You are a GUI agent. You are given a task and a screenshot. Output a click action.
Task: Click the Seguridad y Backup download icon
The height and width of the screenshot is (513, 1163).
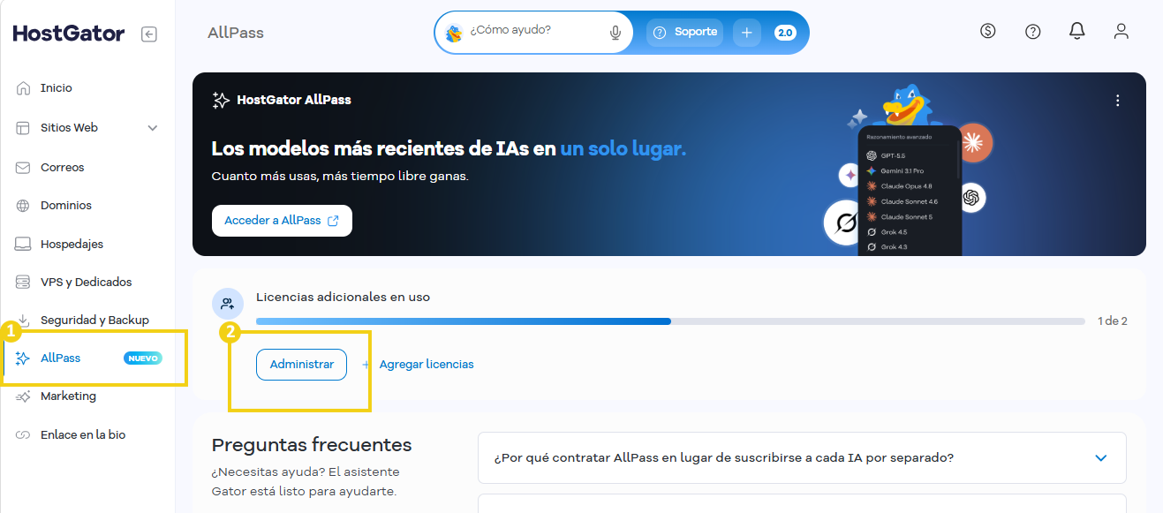[24, 321]
